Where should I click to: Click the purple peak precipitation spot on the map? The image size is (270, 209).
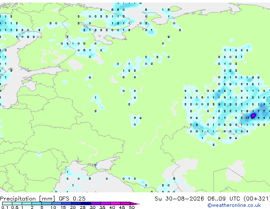pos(253,115)
